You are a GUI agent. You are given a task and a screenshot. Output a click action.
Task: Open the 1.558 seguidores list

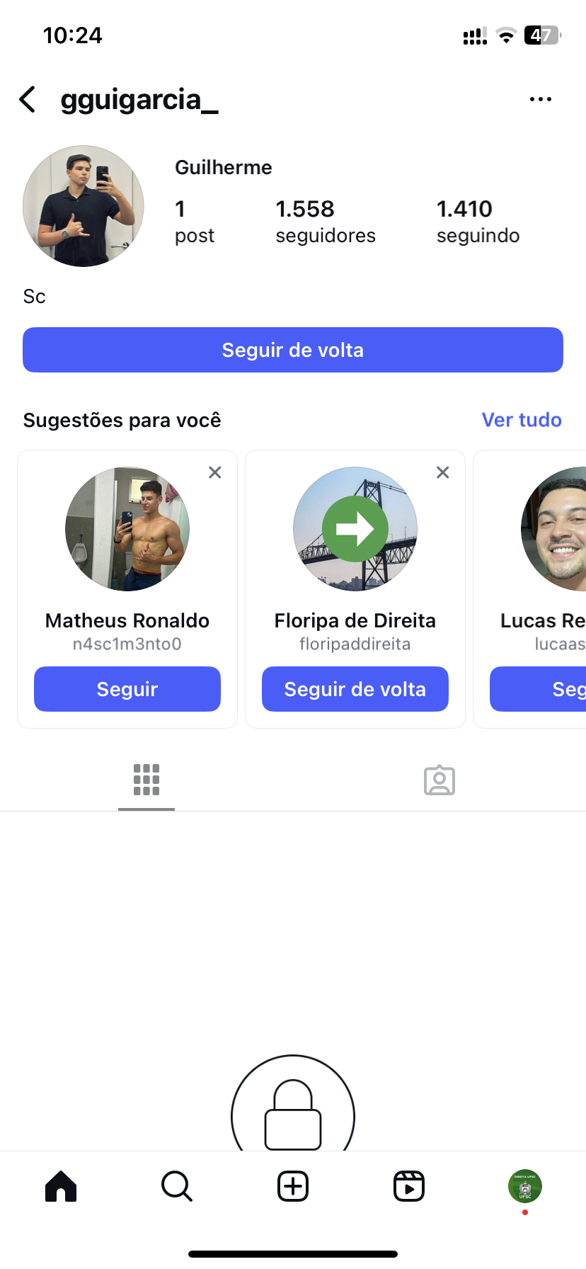(326, 221)
